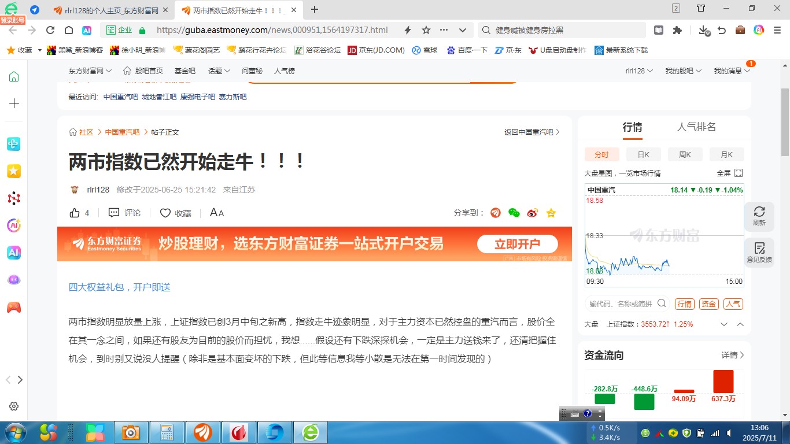Open 京东(JD.COM) bookmark
This screenshot has height=444, width=790.
[376, 50]
